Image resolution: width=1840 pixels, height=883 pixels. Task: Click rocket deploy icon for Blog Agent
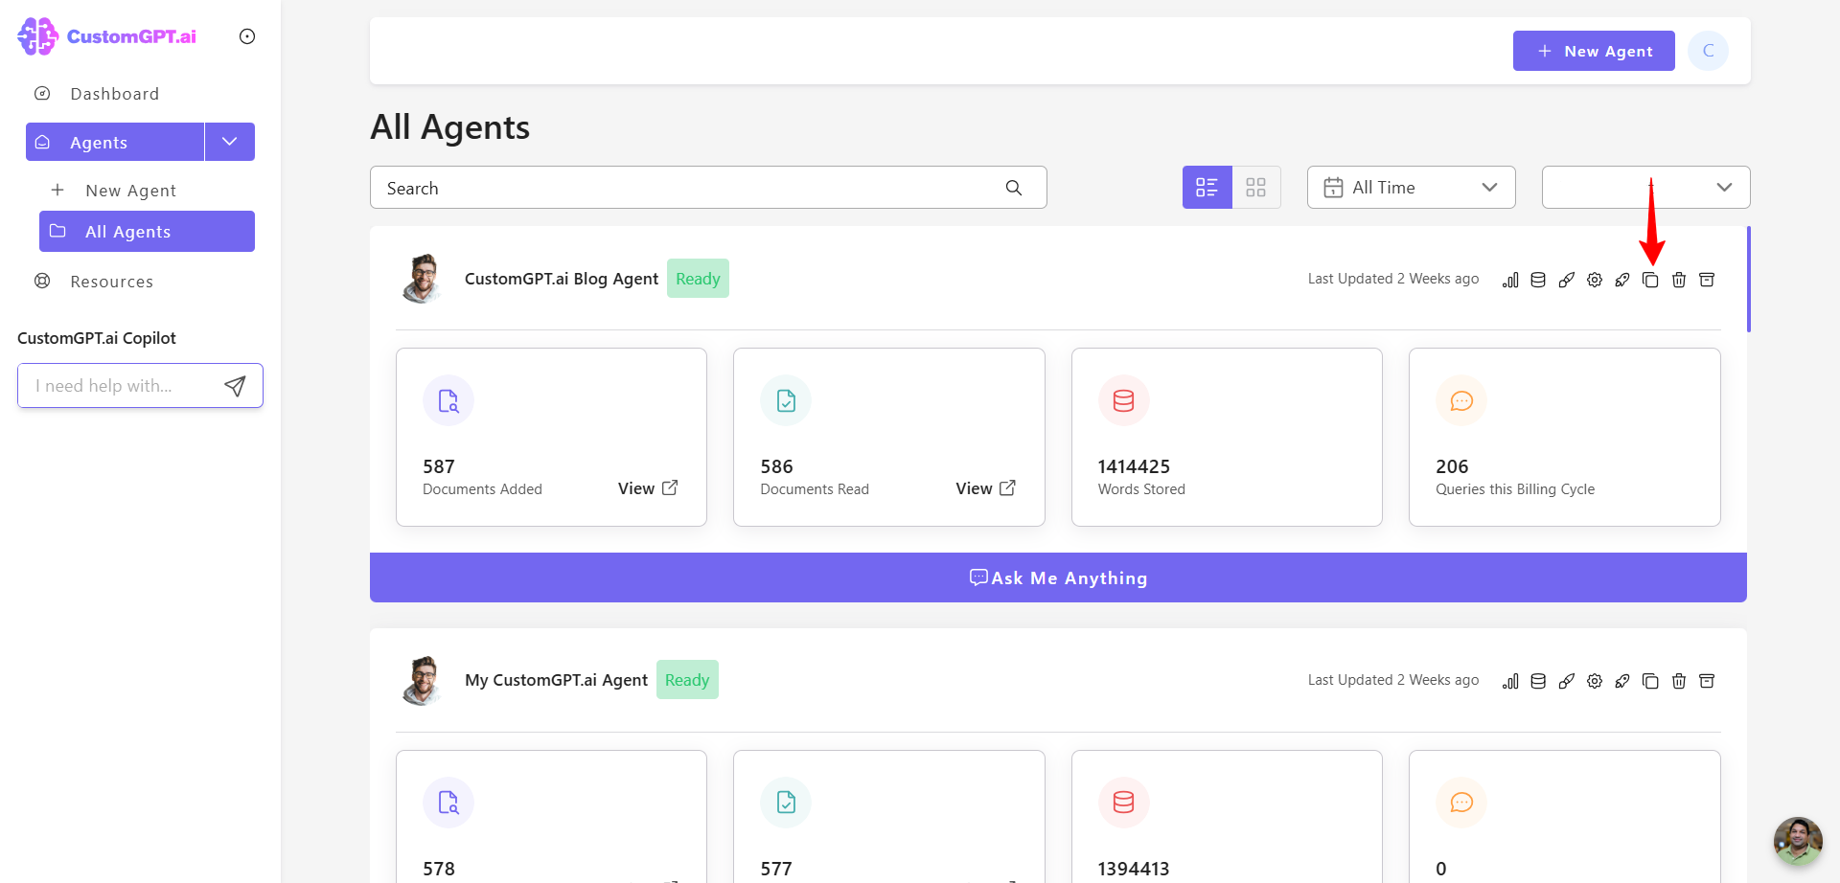(1622, 280)
